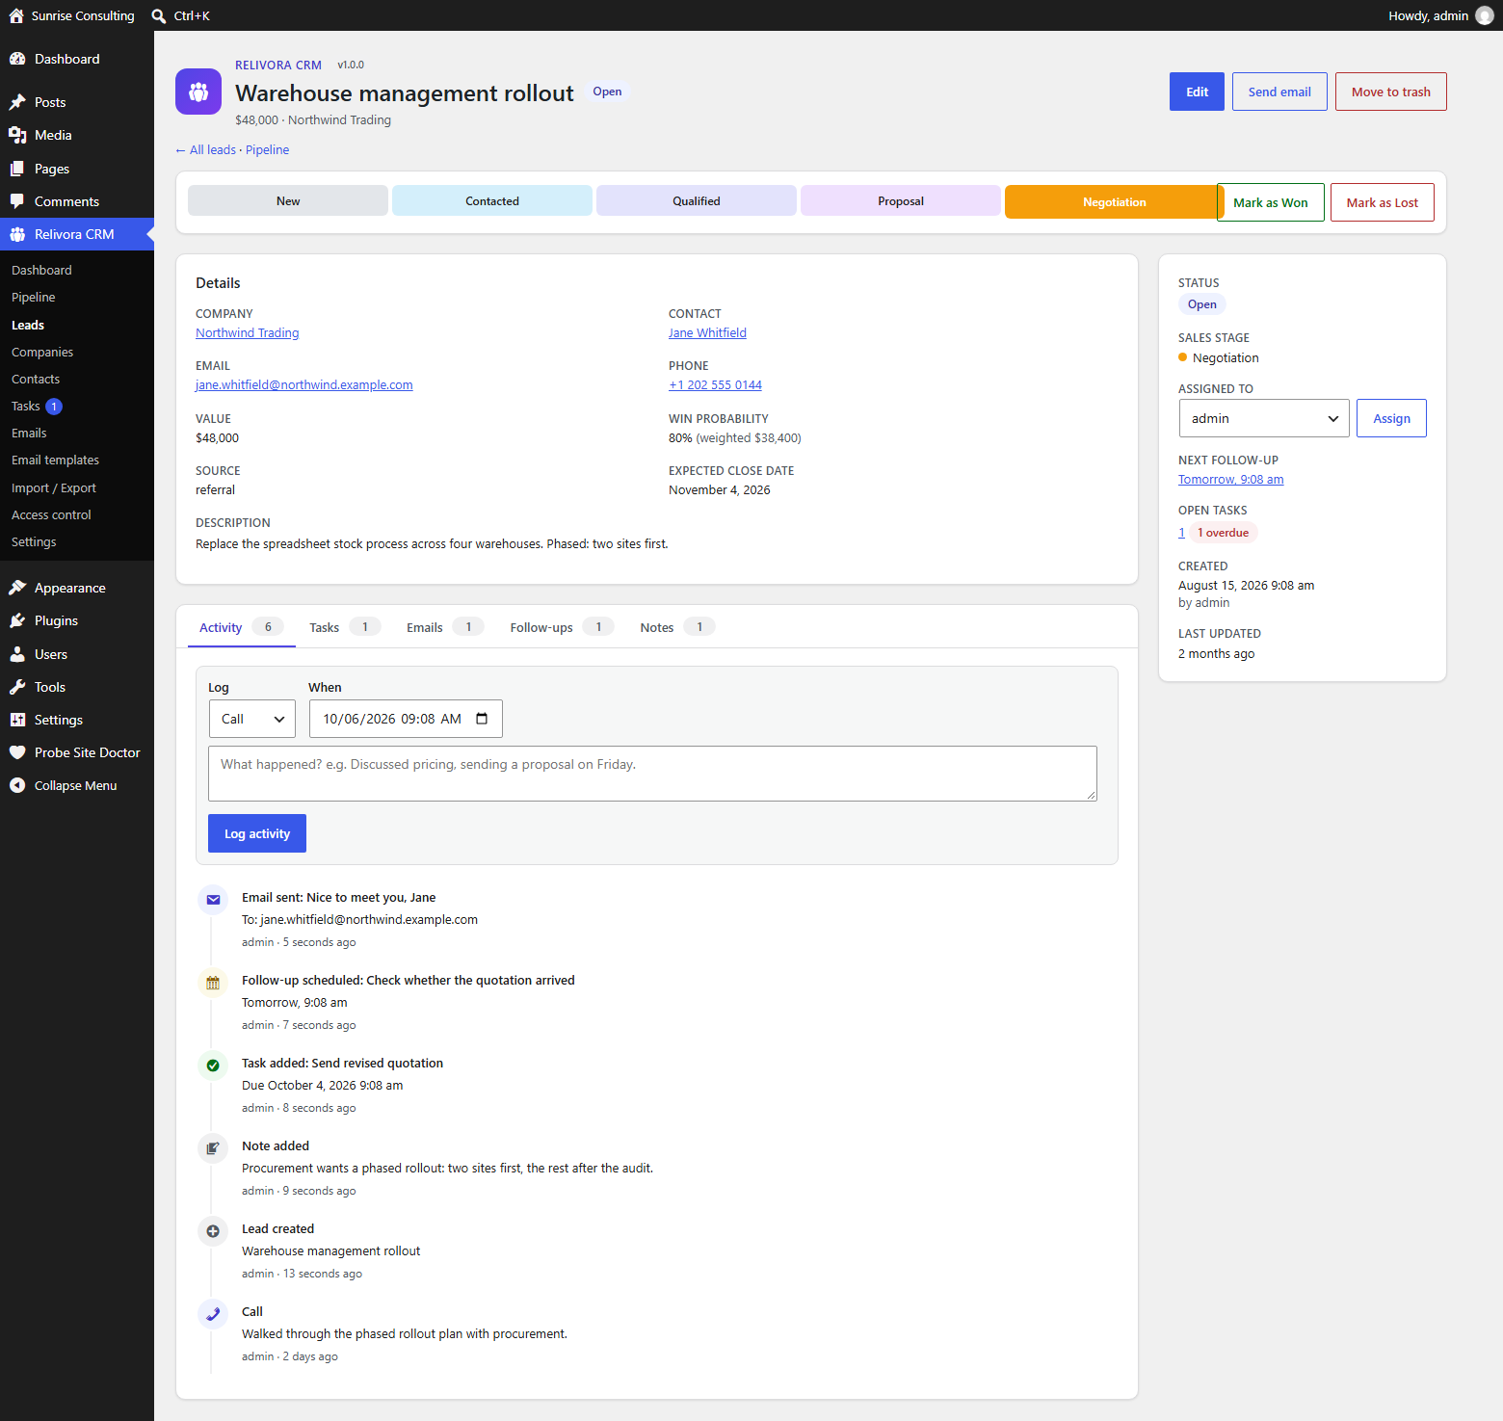Click the When date-time field
Image resolution: width=1503 pixels, height=1421 pixels.
click(406, 719)
